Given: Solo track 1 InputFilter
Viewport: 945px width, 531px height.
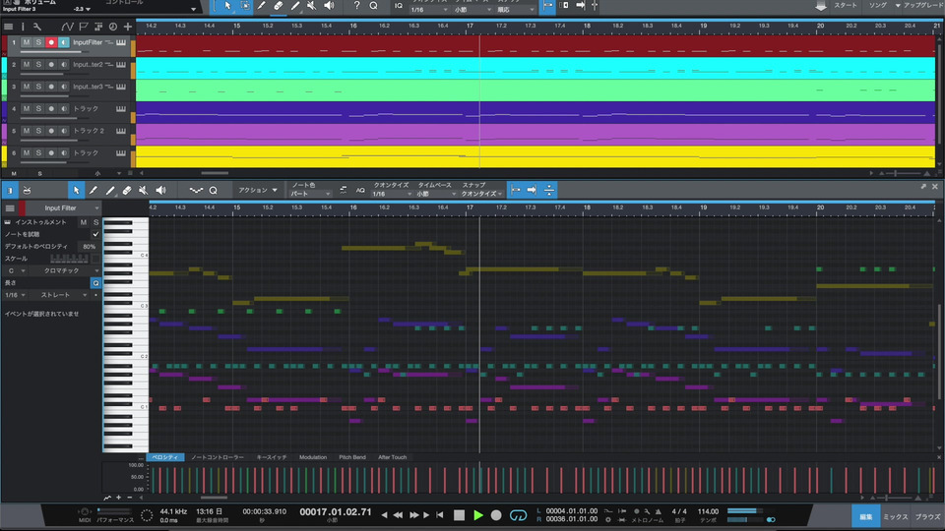Looking at the screenshot, I should (x=38, y=42).
